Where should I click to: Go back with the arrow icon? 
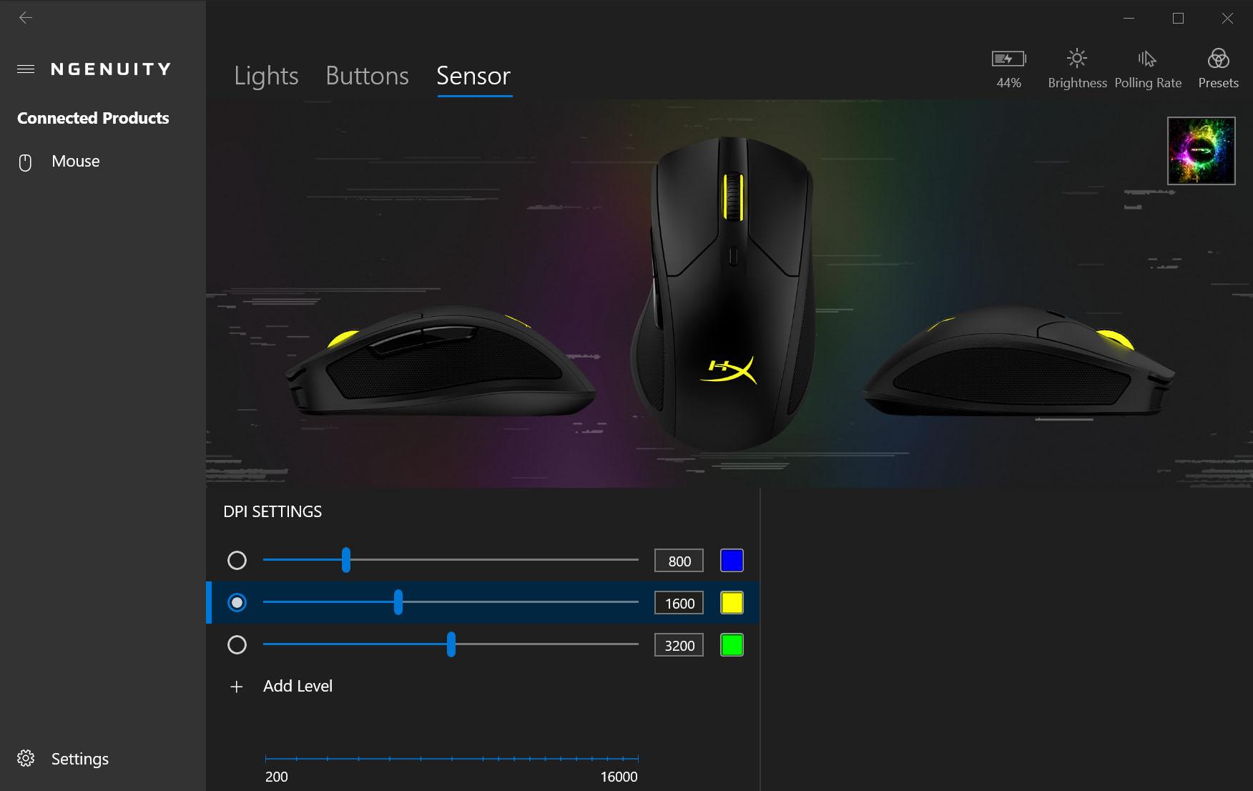click(26, 18)
